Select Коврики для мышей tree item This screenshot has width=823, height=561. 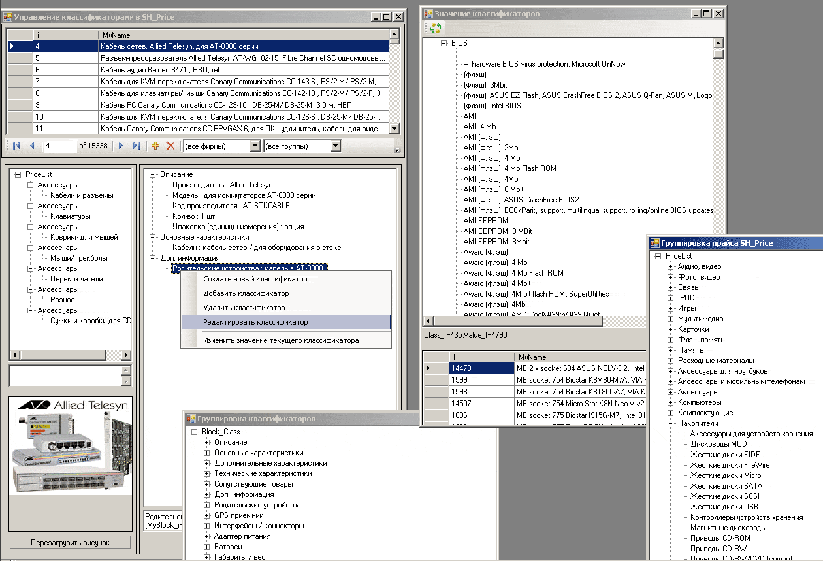84,237
